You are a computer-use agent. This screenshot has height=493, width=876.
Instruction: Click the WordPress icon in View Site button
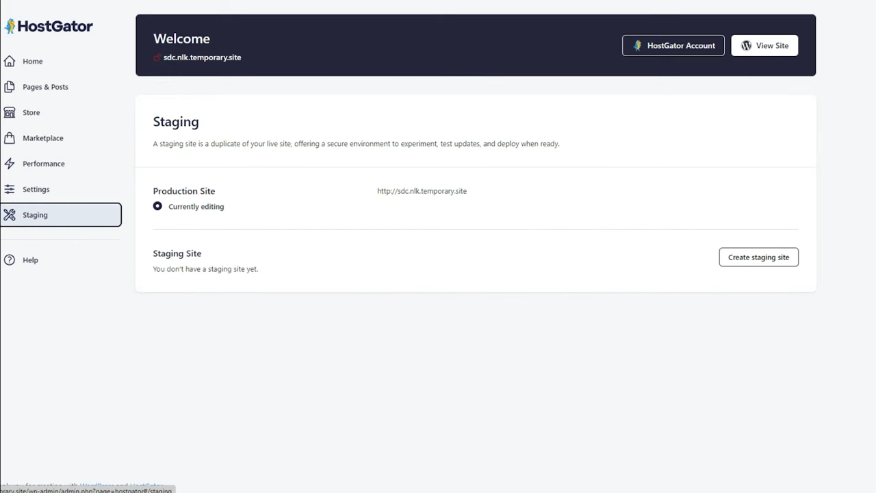[746, 46]
